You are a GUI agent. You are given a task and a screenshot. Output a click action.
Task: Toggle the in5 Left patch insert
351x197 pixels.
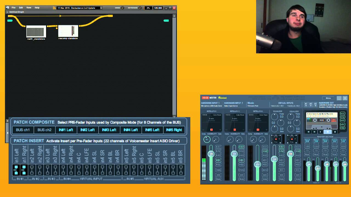tap(126, 170)
